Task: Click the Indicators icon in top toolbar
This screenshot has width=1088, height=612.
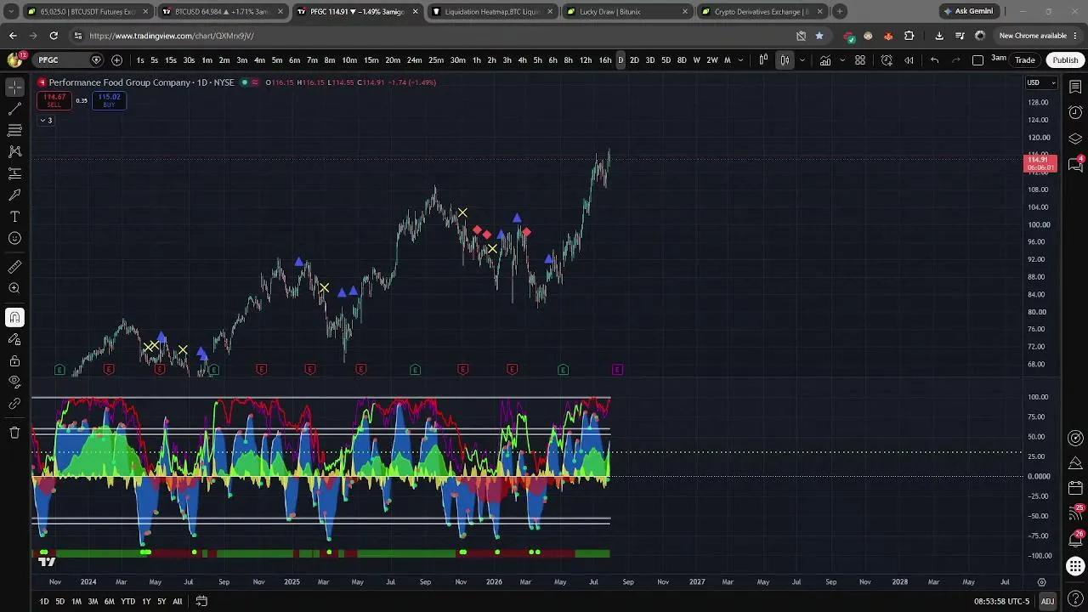Action: pyautogui.click(x=825, y=60)
